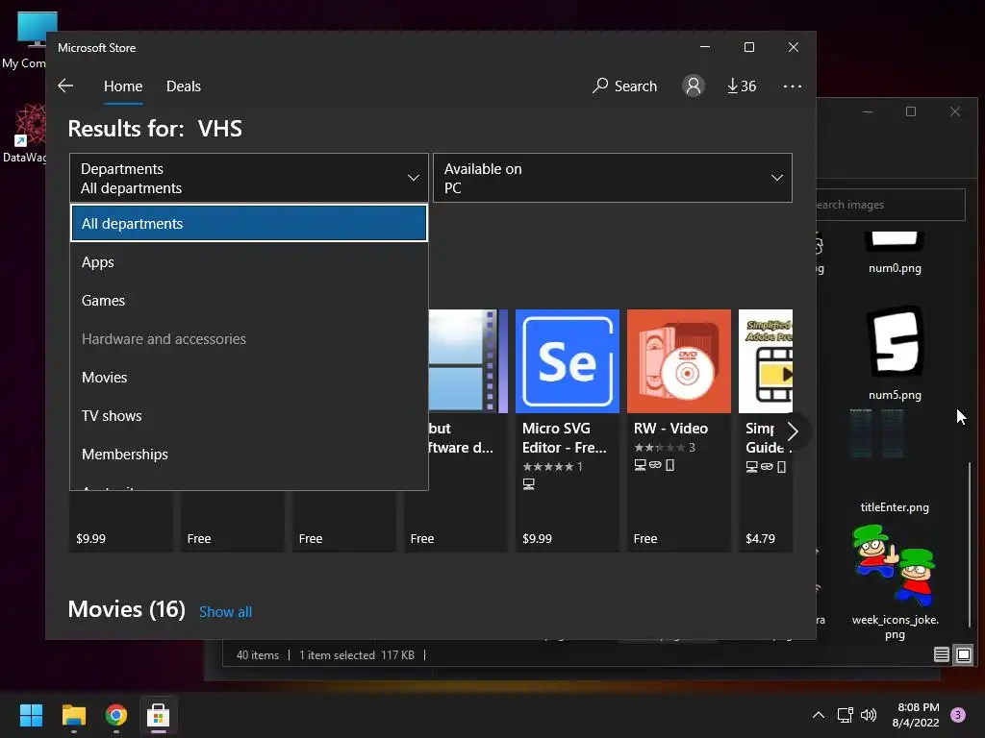
Task: Switch Explorer to large icons view
Action: coord(963,654)
